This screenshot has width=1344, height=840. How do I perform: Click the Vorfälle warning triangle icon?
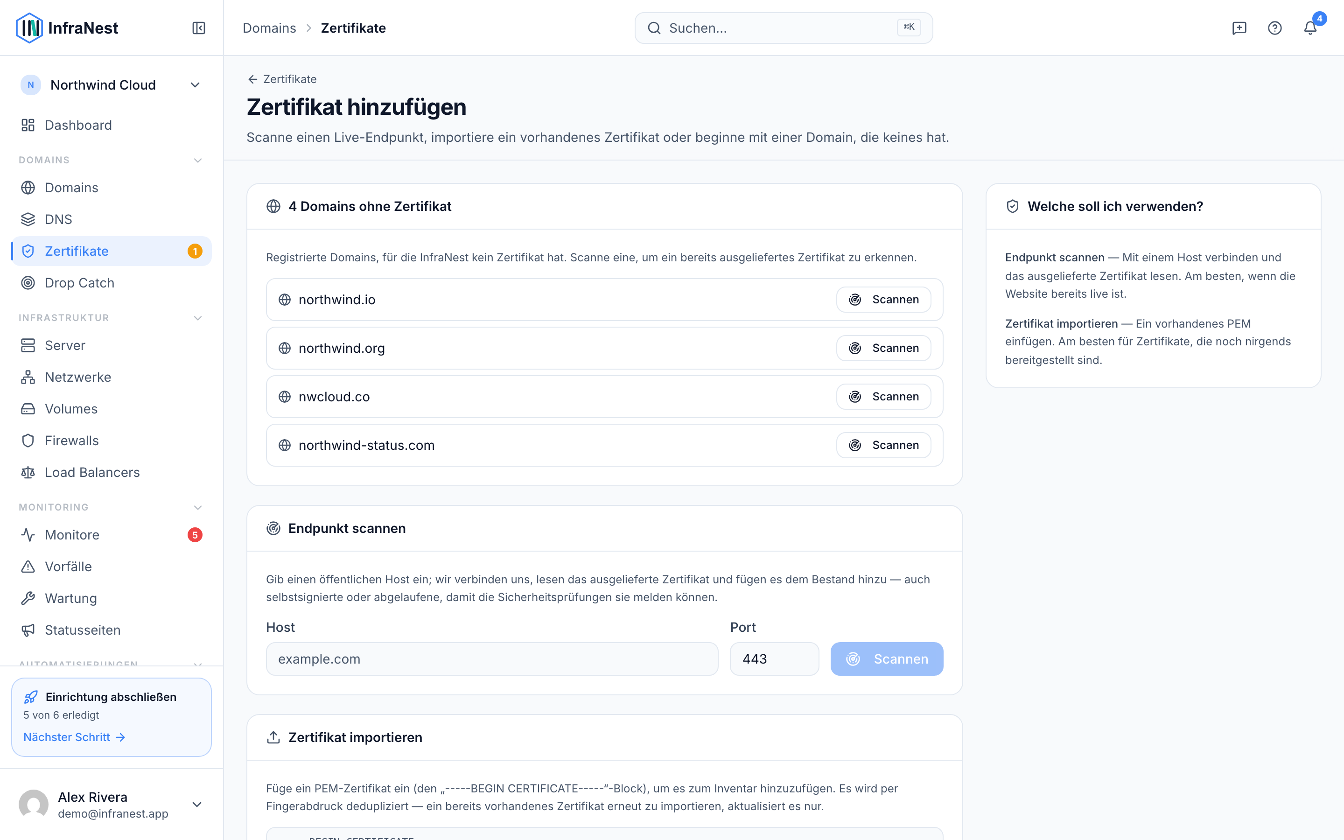pos(28,567)
